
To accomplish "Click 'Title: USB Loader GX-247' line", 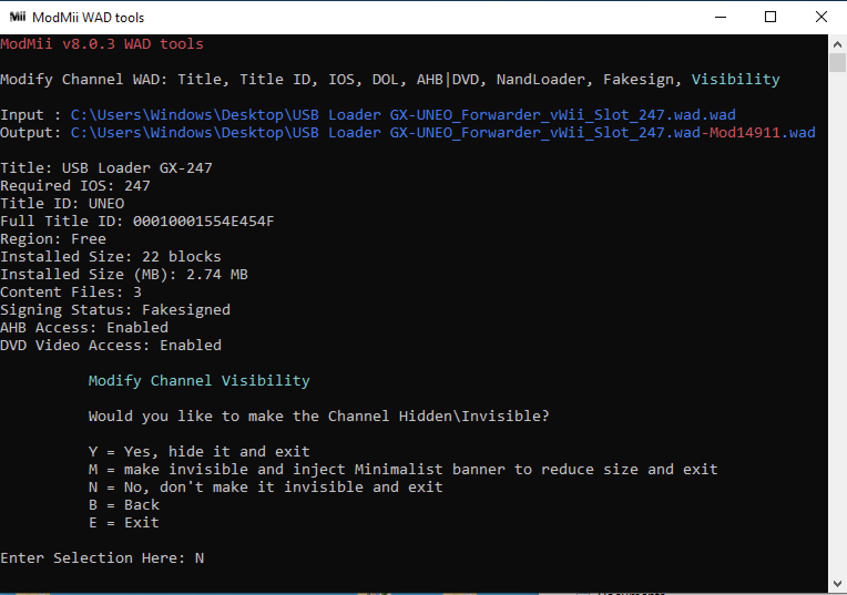I will point(106,168).
